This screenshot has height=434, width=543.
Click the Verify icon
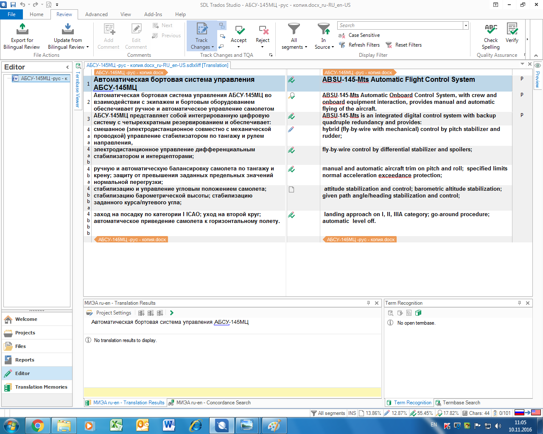512,29
